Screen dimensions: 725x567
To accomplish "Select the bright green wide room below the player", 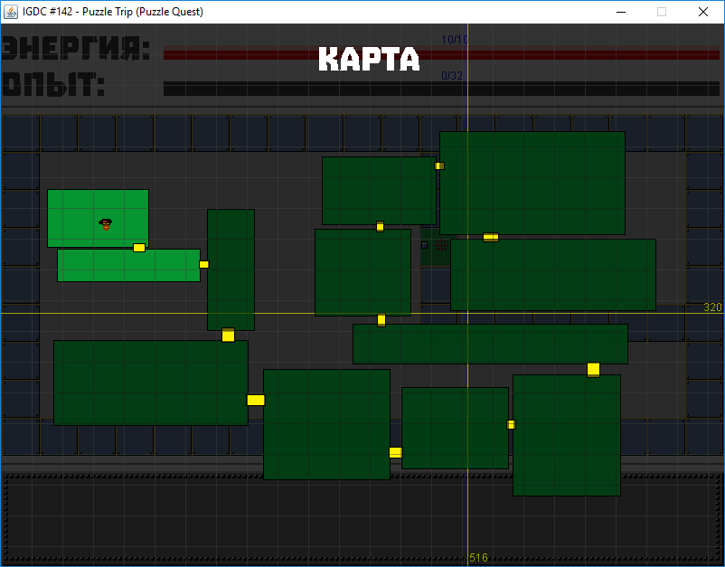I will tap(128, 266).
